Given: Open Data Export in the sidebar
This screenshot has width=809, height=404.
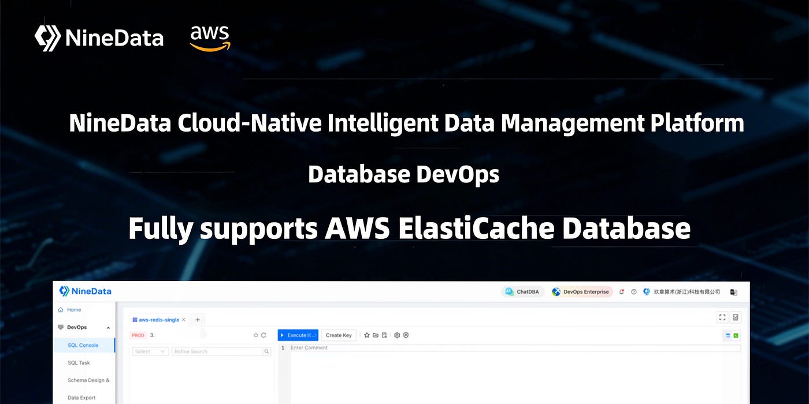Looking at the screenshot, I should pyautogui.click(x=81, y=398).
